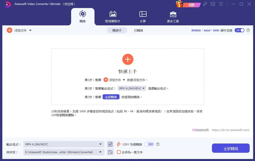Click the 快速上手 heading text
Screen dimensions: 255x161
tap(127, 72)
